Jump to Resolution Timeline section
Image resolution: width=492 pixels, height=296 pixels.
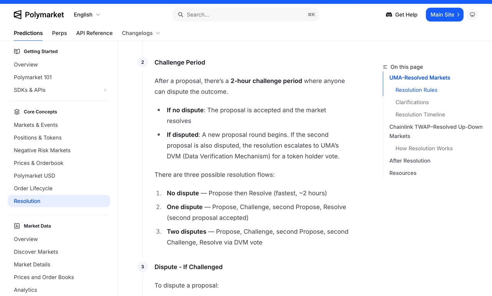click(x=420, y=115)
